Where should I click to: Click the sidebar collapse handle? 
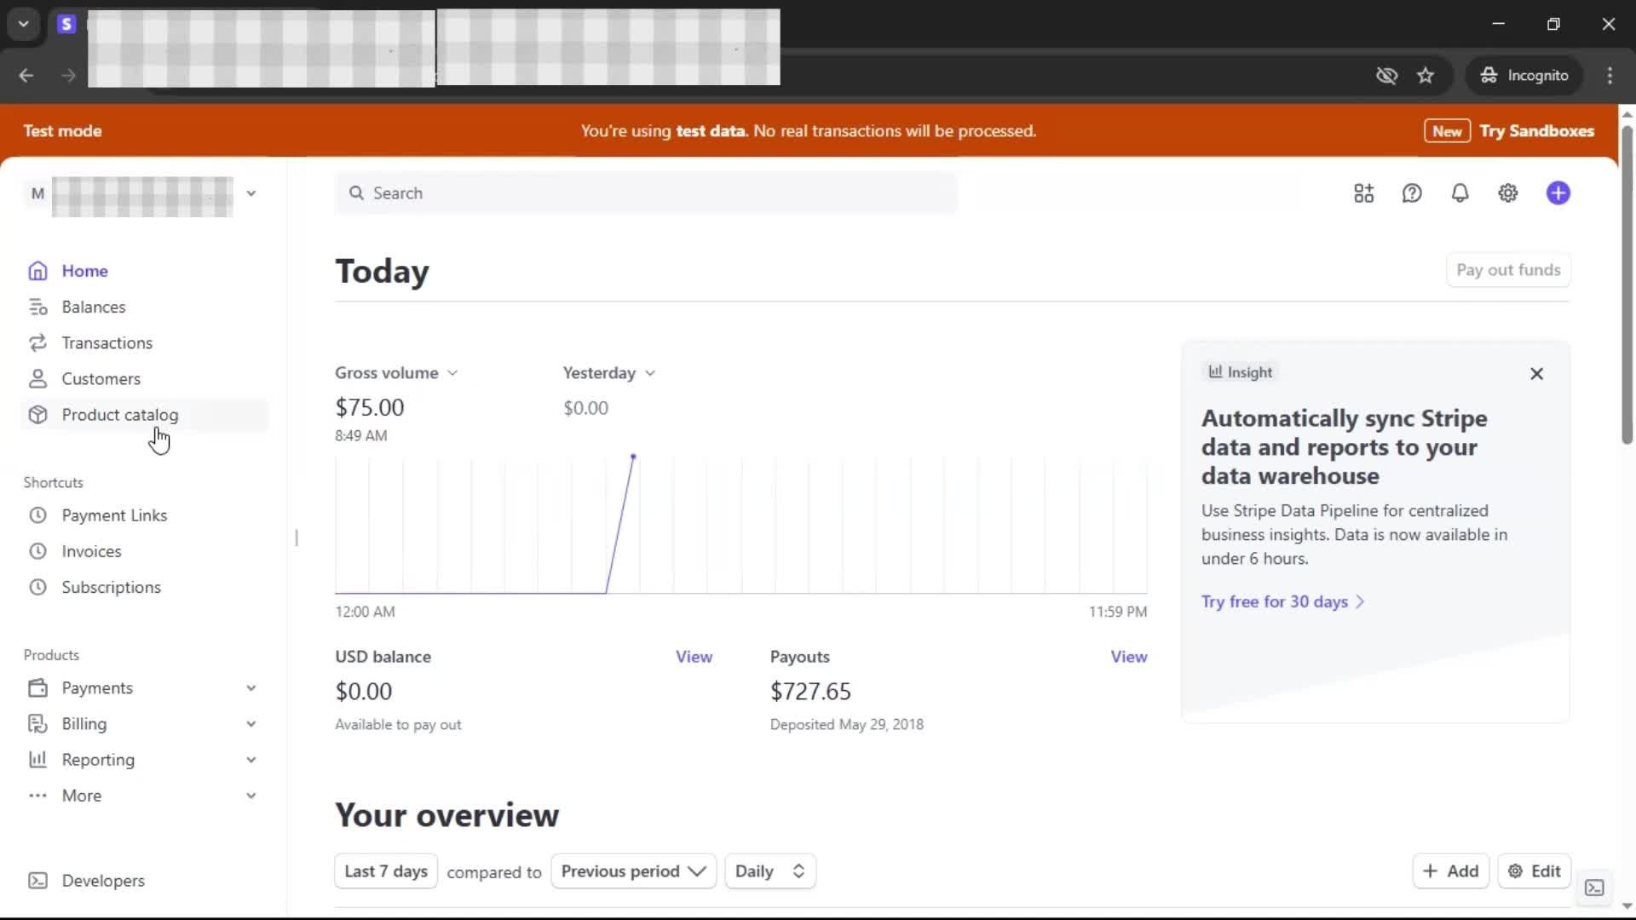(x=297, y=538)
